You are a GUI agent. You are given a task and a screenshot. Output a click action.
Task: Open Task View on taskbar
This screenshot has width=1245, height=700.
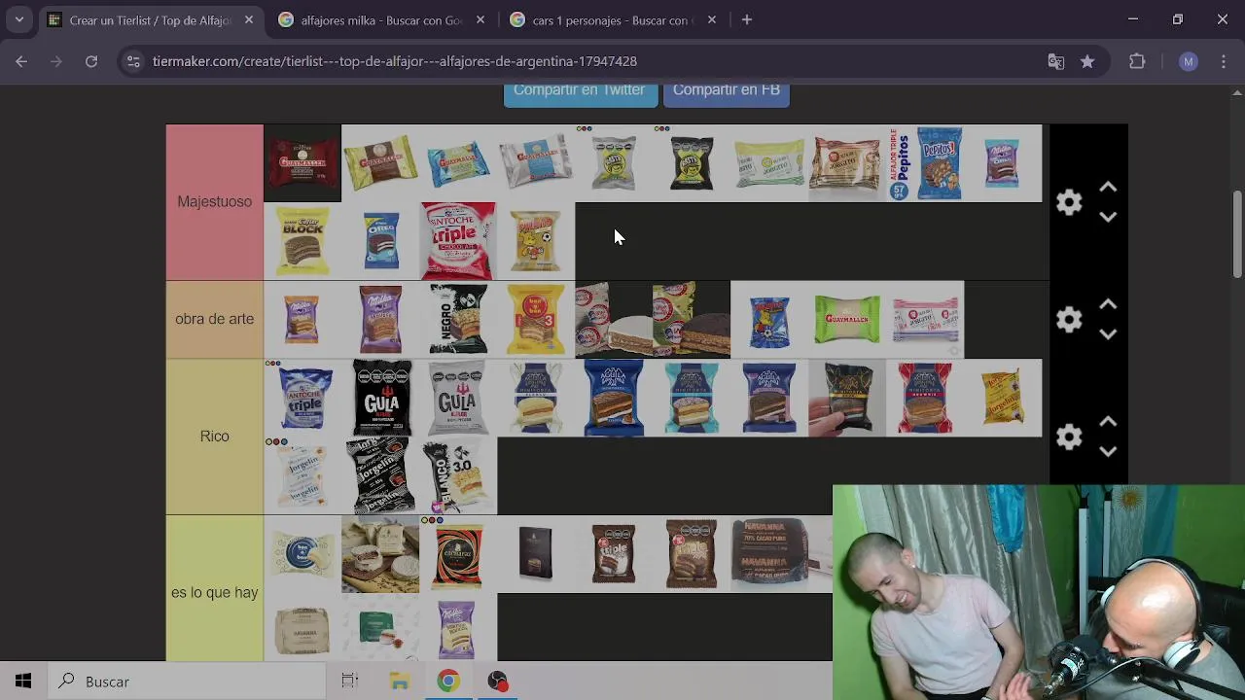click(x=349, y=682)
